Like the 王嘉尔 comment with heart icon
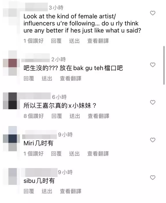166x203 pixels. 153,102
